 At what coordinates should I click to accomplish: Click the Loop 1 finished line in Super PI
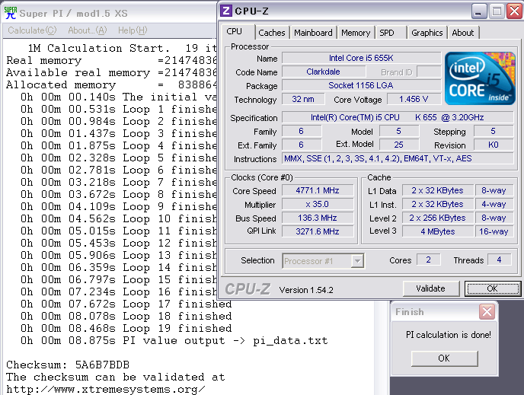pyautogui.click(x=119, y=109)
